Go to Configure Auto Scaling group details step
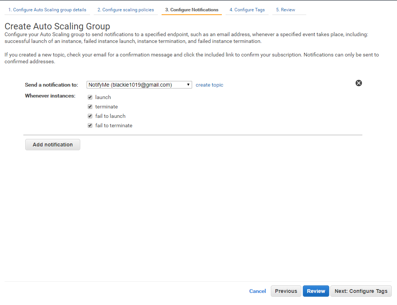The width and height of the screenshot is (397, 305). point(47,10)
